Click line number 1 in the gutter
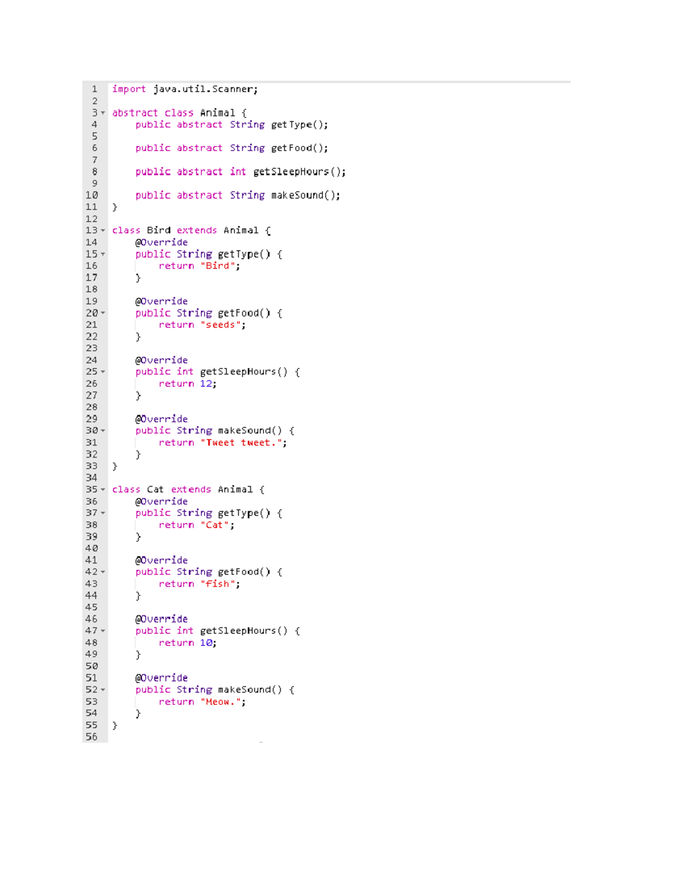This screenshot has width=686, height=888. point(94,89)
